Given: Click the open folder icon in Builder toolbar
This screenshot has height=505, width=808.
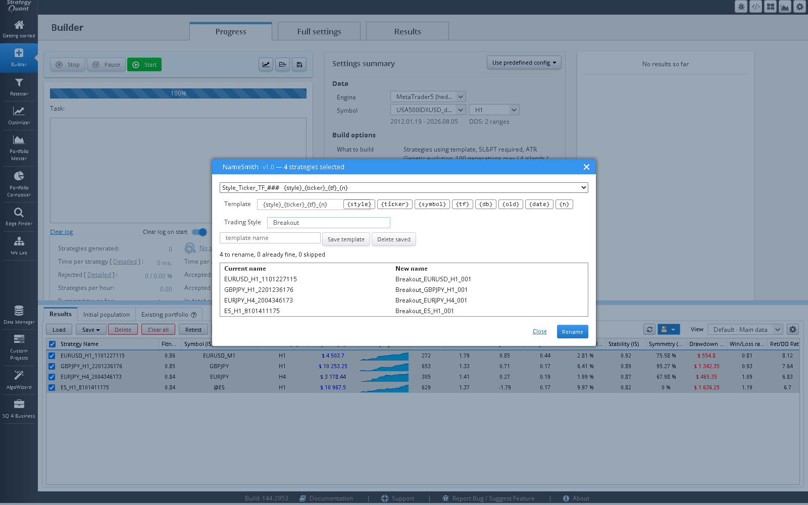Looking at the screenshot, I should (x=282, y=65).
